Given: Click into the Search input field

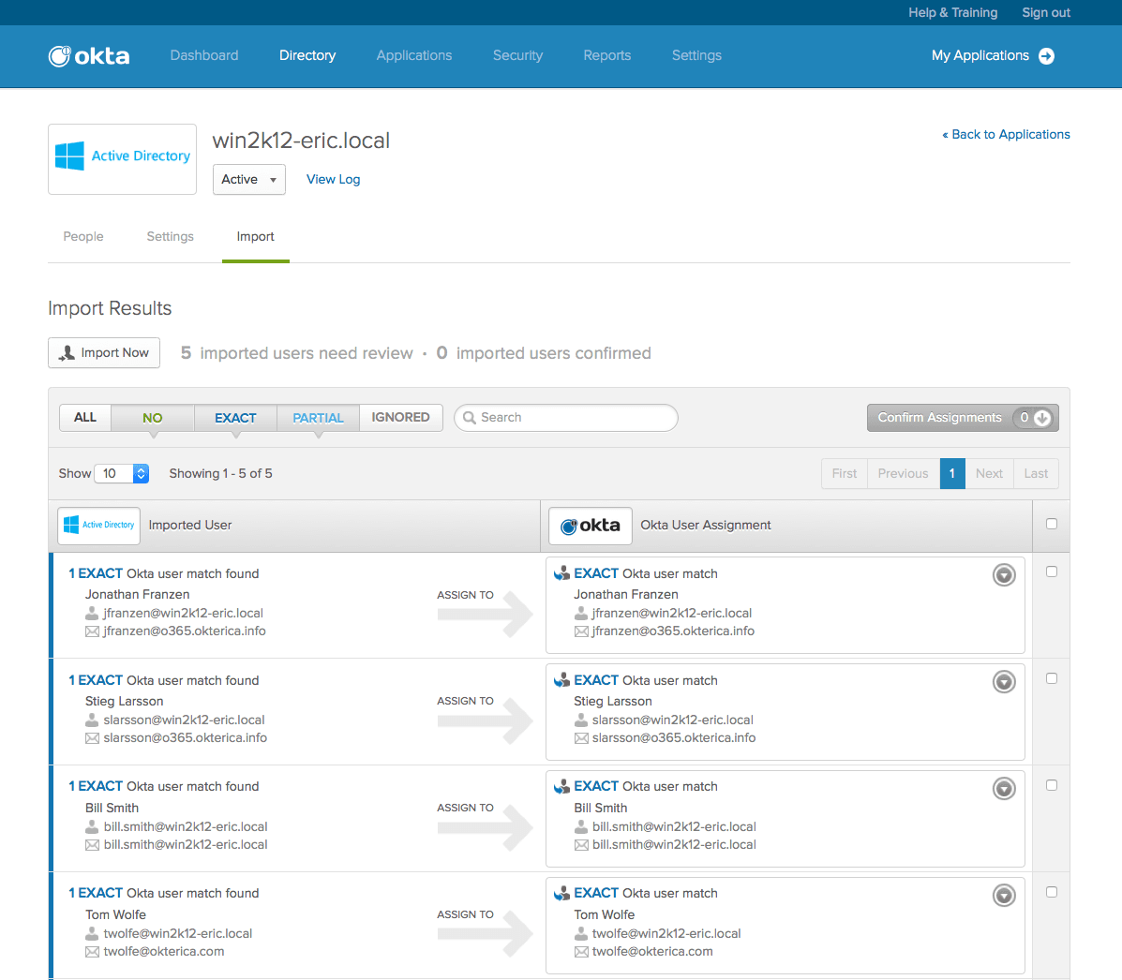Looking at the screenshot, I should 572,418.
